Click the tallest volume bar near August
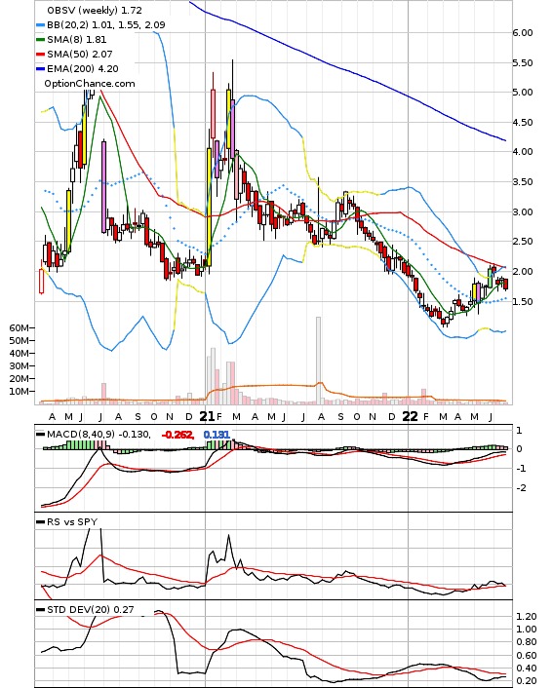This screenshot has height=688, width=552. [x=318, y=360]
